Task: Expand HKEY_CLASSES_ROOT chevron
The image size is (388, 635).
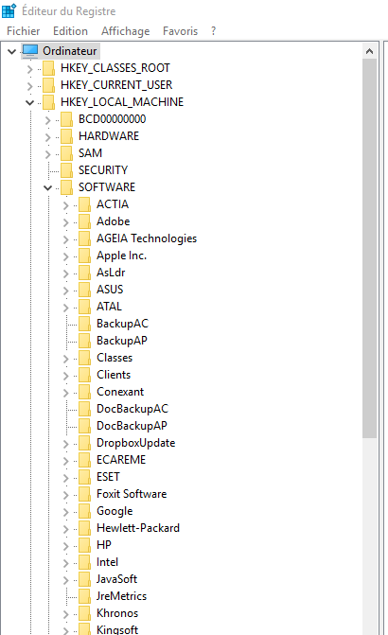Action: click(x=29, y=69)
